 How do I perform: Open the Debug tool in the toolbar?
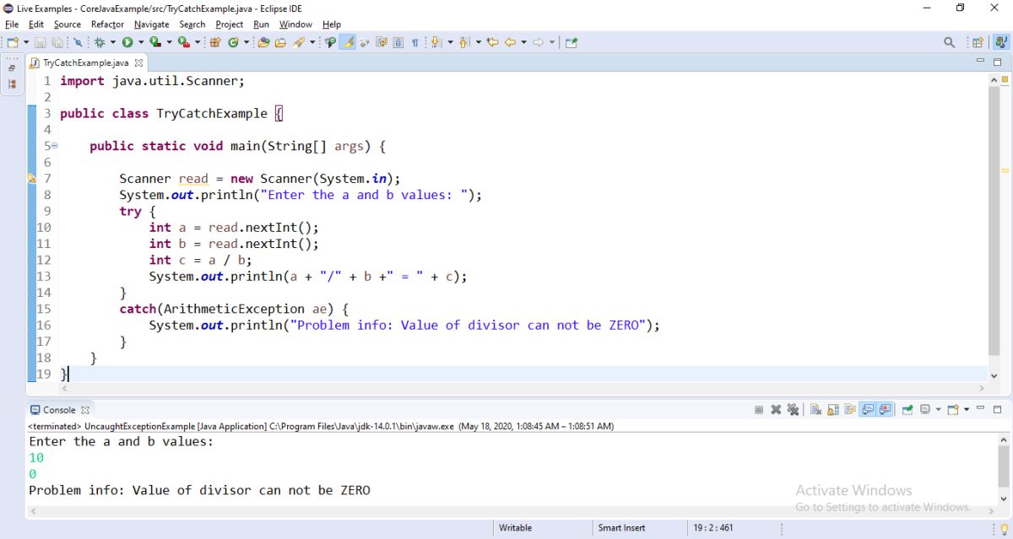[x=99, y=40]
